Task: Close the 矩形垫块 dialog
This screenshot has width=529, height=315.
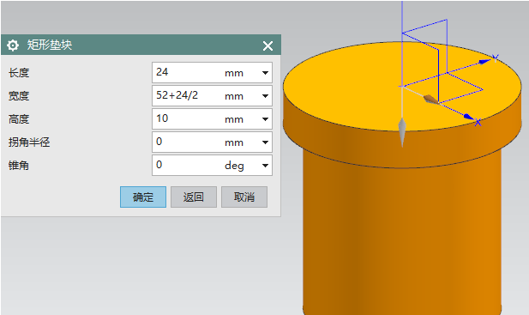Action: (268, 45)
